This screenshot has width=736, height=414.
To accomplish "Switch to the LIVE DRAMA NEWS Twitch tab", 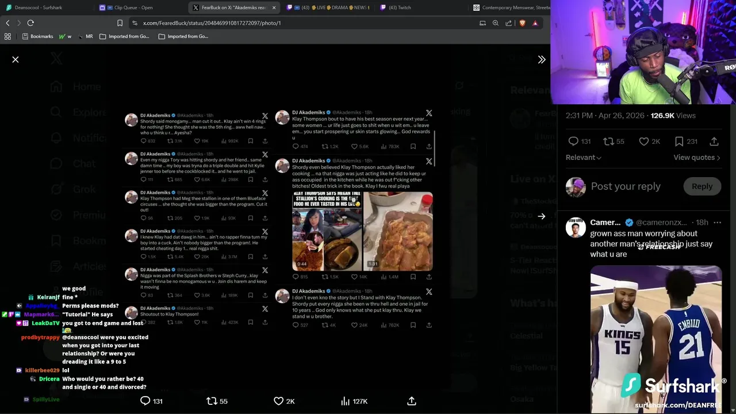I will 327,7.
